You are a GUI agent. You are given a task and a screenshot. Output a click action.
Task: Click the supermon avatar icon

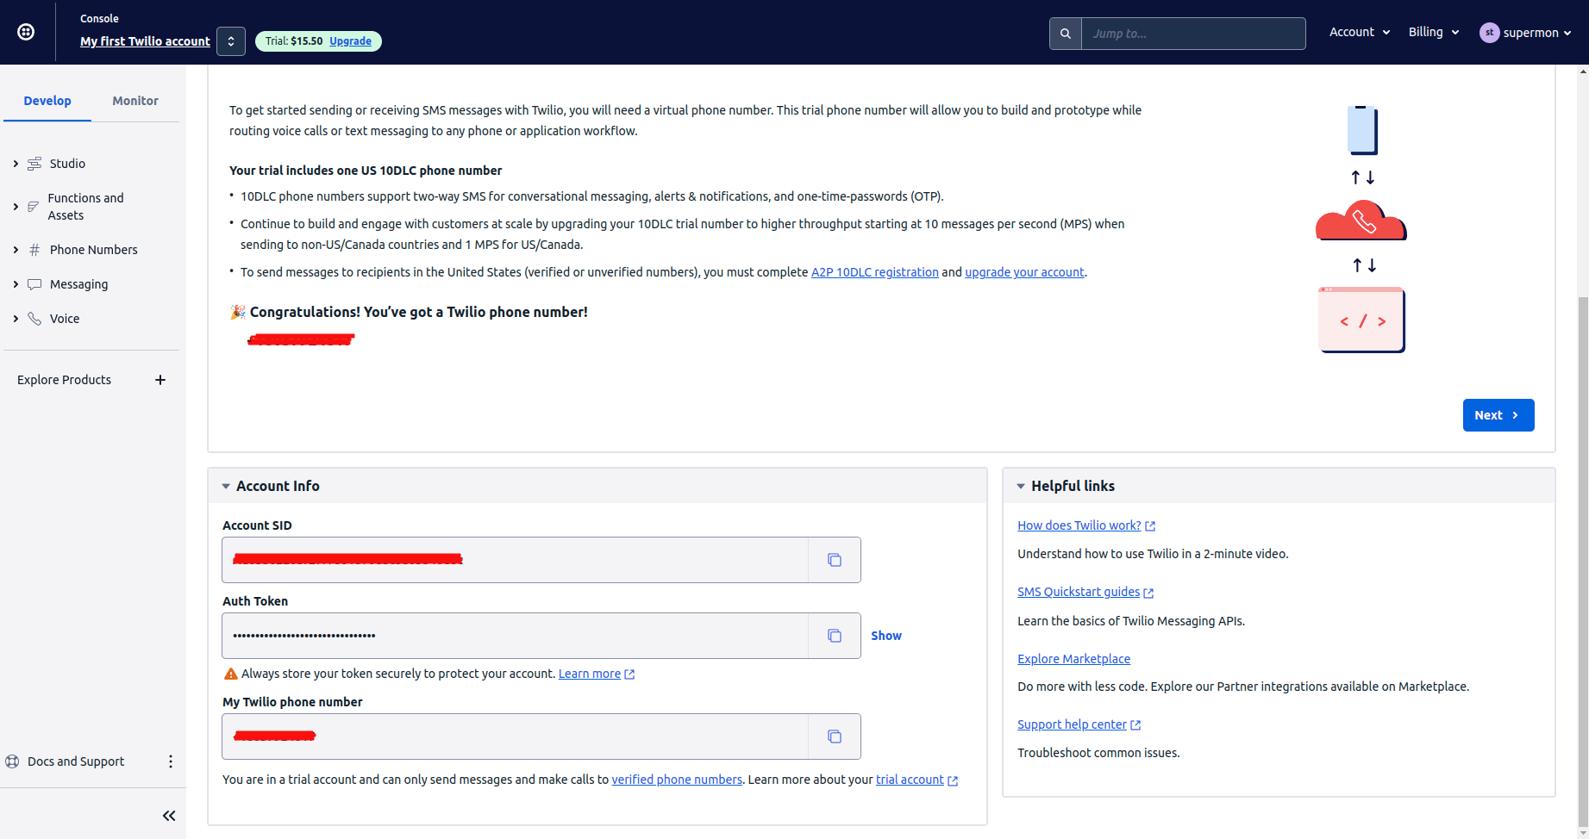tap(1489, 33)
